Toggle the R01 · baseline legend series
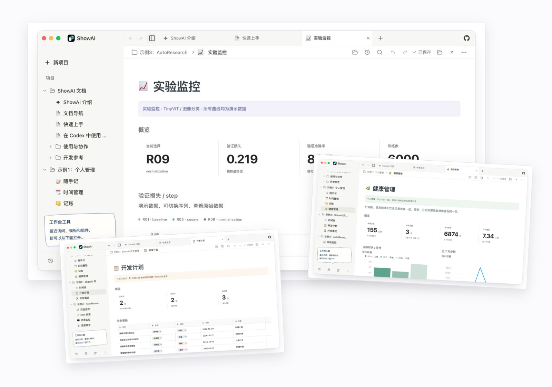Image resolution: width=552 pixels, height=387 pixels. coord(152,219)
